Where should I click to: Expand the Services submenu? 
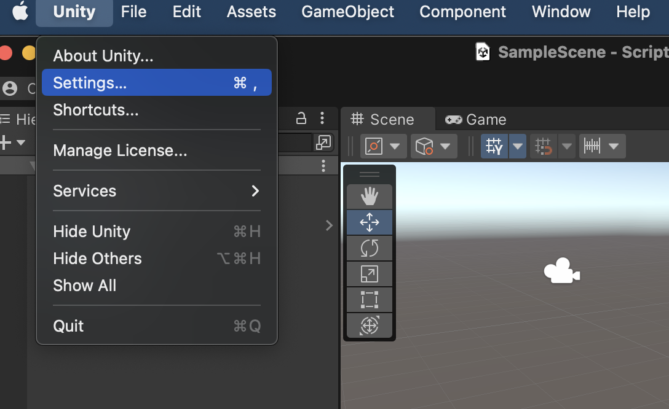(x=157, y=191)
